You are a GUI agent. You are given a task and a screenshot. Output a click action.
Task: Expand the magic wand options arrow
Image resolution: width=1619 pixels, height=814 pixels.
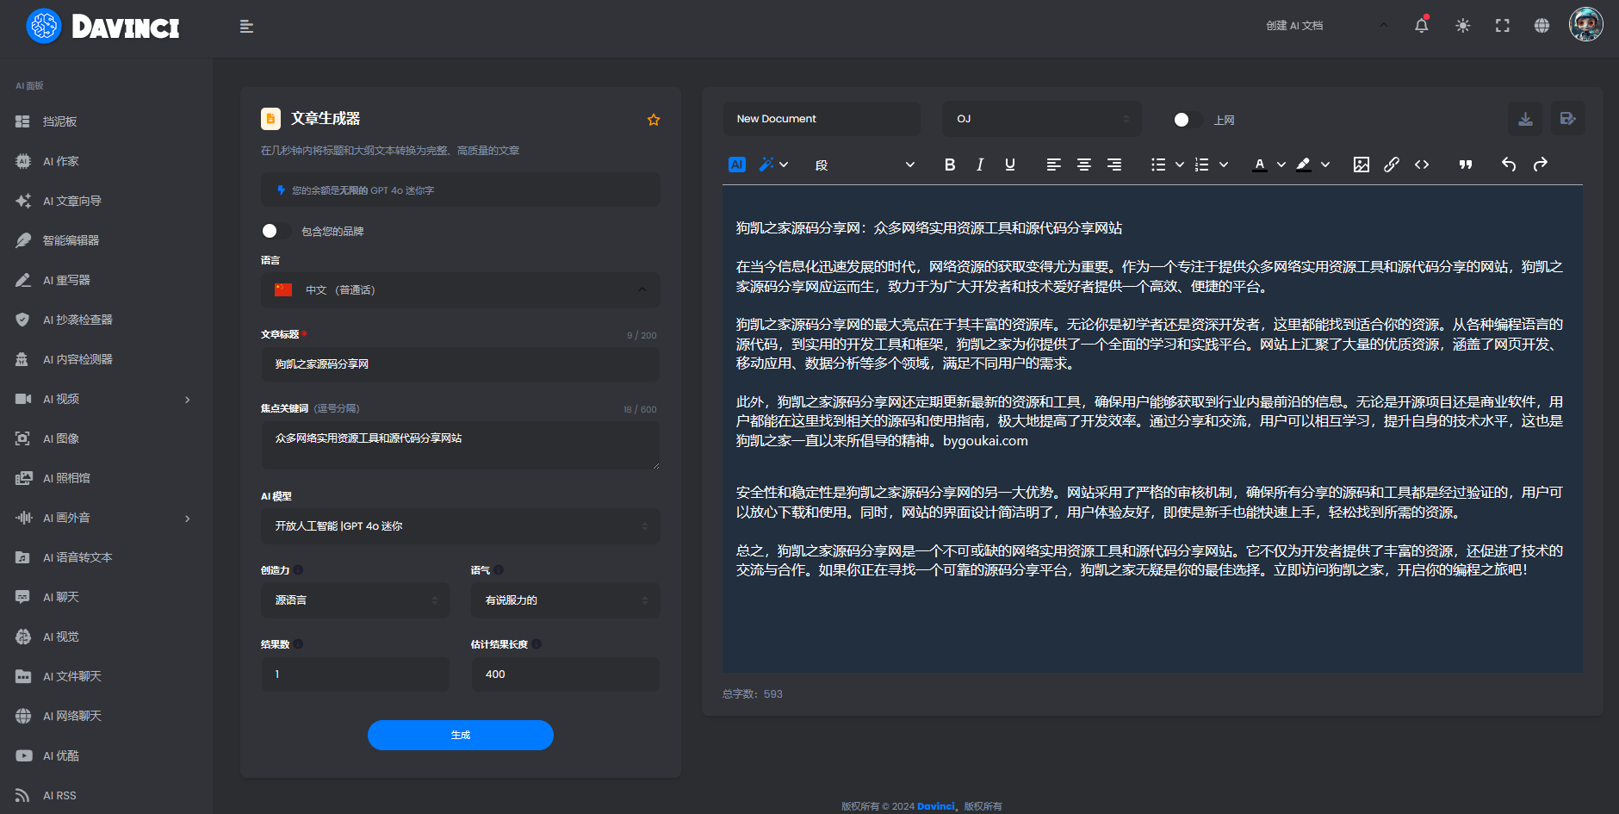[785, 165]
